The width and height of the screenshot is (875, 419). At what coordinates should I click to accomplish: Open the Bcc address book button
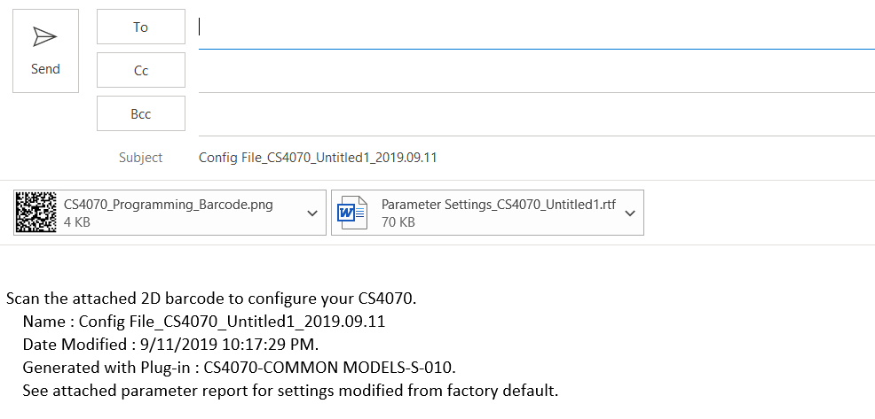(x=141, y=113)
